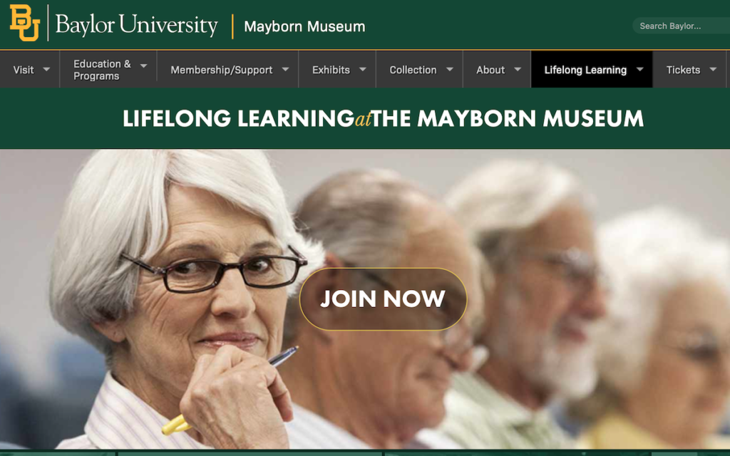Viewport: 730px width, 456px height.
Task: Go to the Mayborn Museum home link
Action: coord(304,26)
